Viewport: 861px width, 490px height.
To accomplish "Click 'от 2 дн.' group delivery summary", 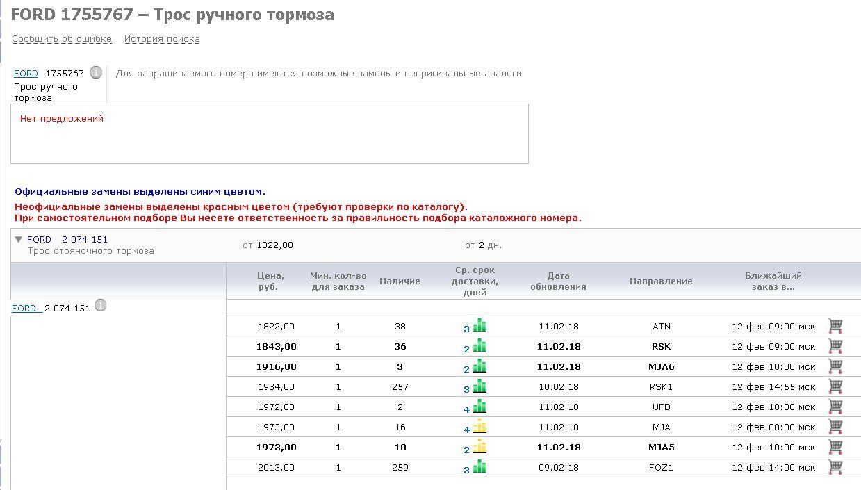I will (483, 245).
